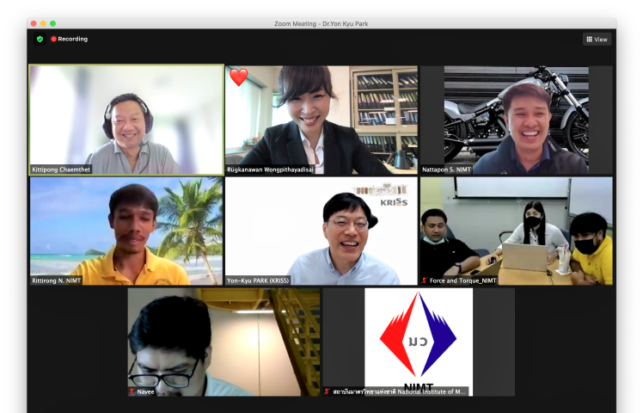Click the green encryption shield icon
The image size is (643, 413).
click(40, 39)
